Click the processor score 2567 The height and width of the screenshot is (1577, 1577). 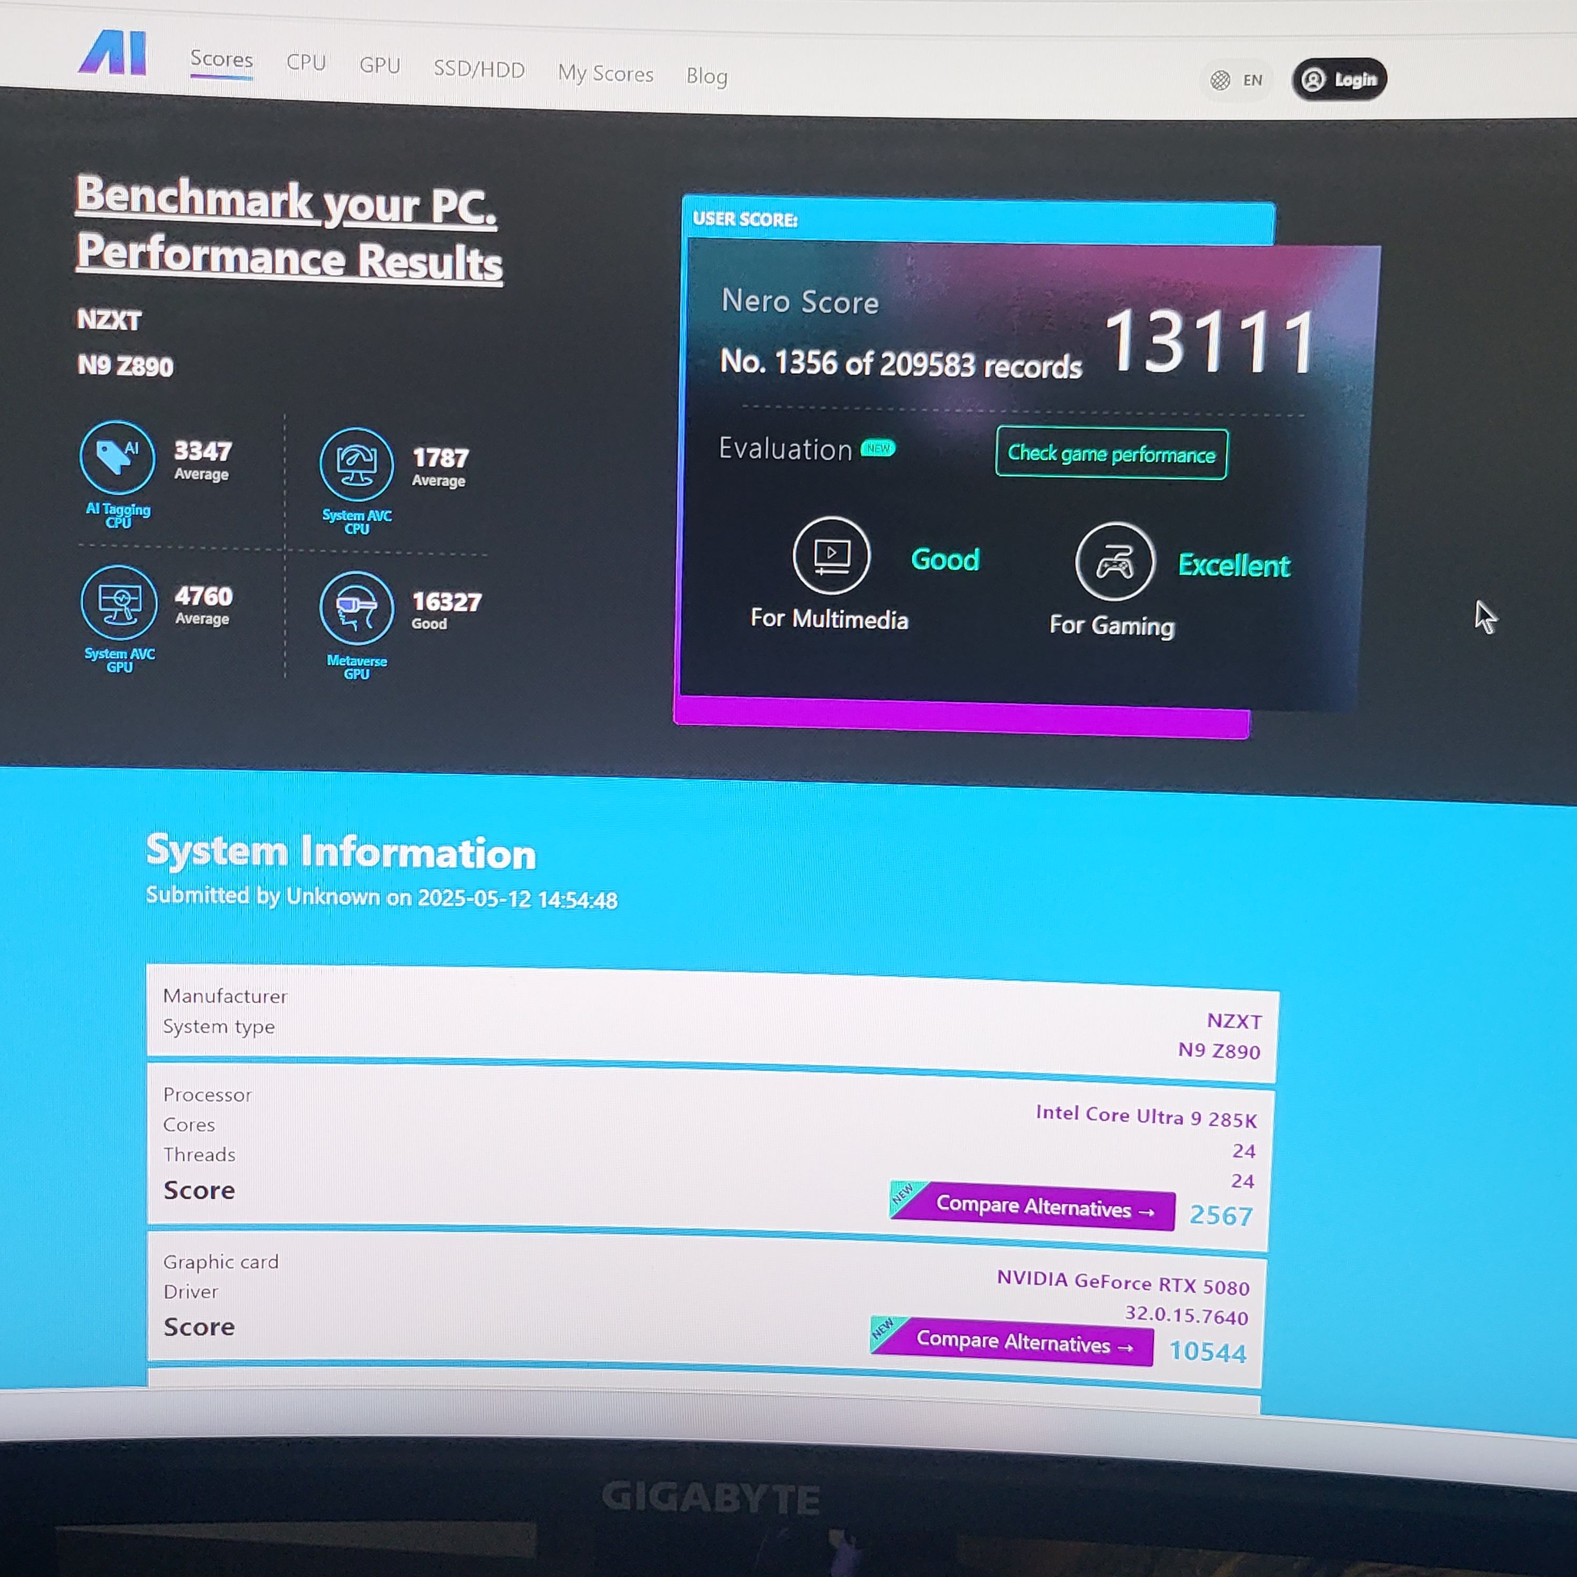pyautogui.click(x=1221, y=1215)
